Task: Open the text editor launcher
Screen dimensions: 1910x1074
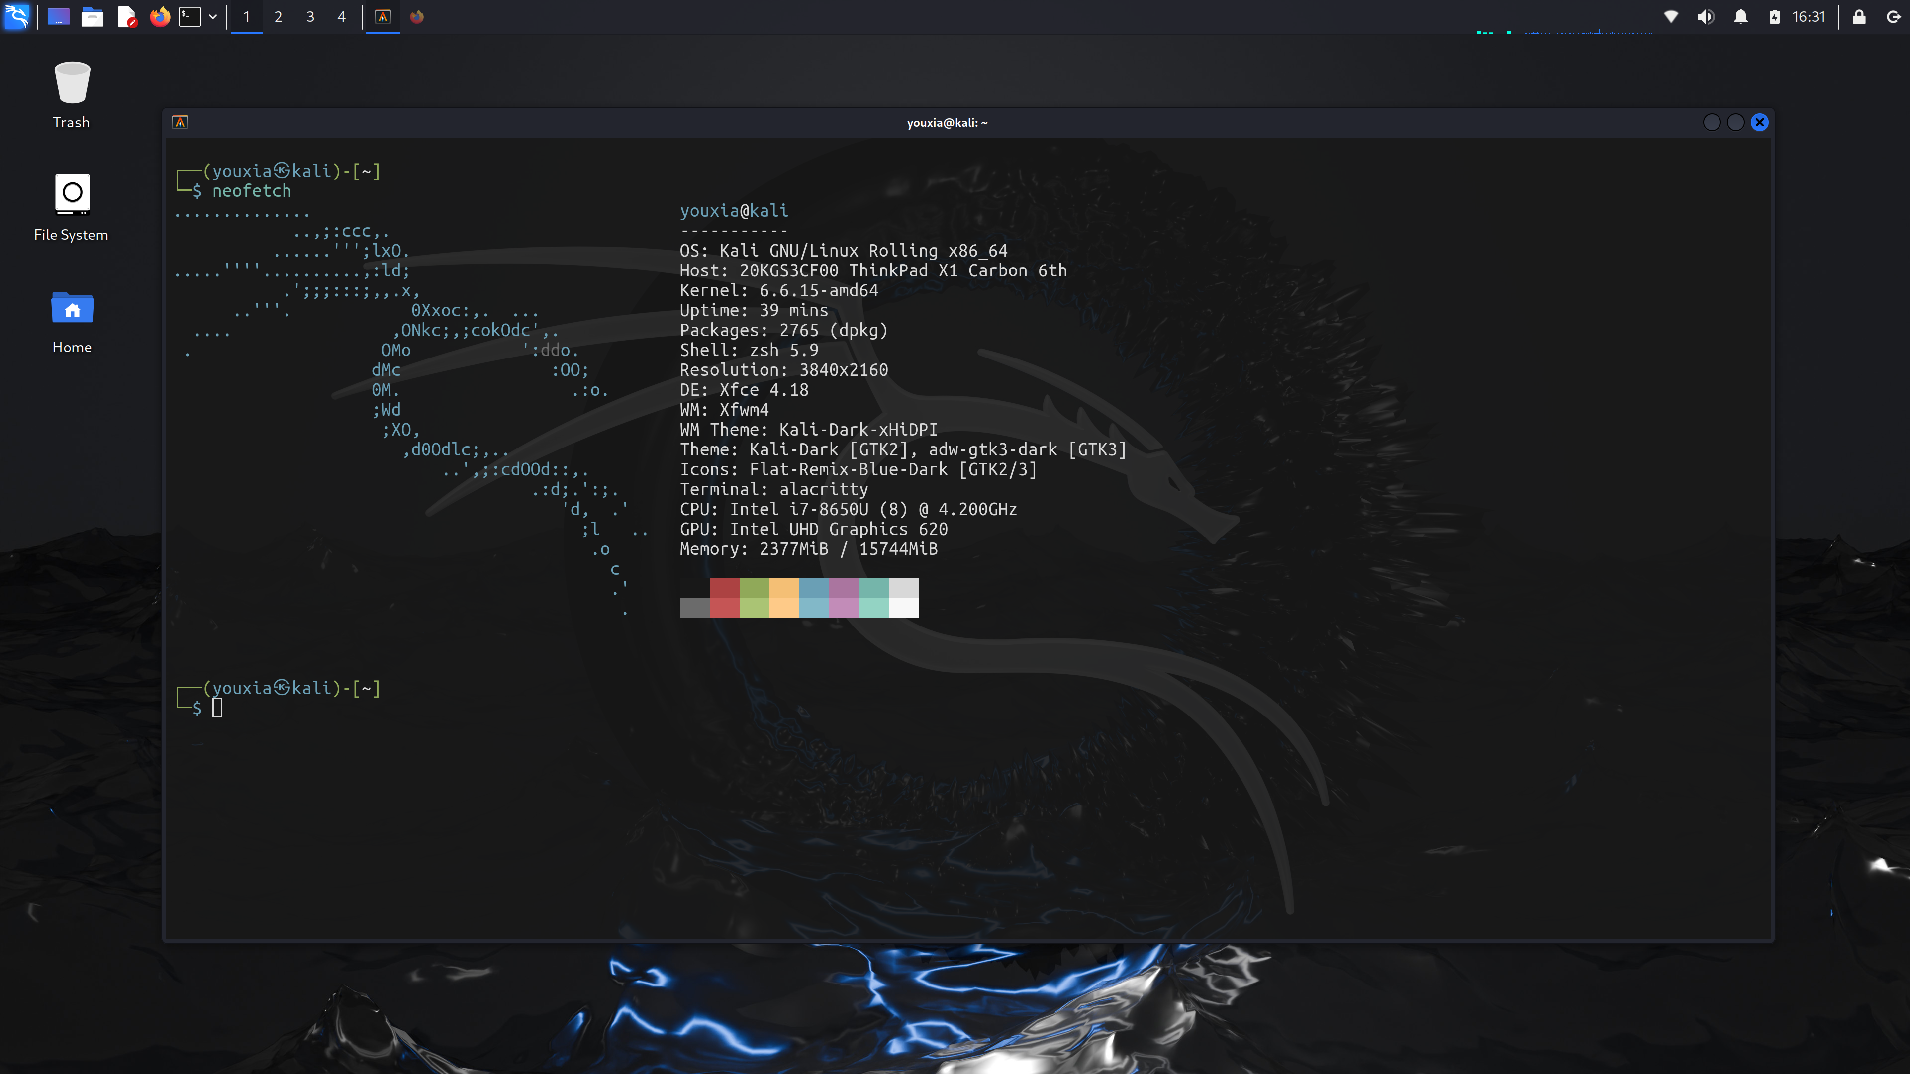Action: pos(127,16)
